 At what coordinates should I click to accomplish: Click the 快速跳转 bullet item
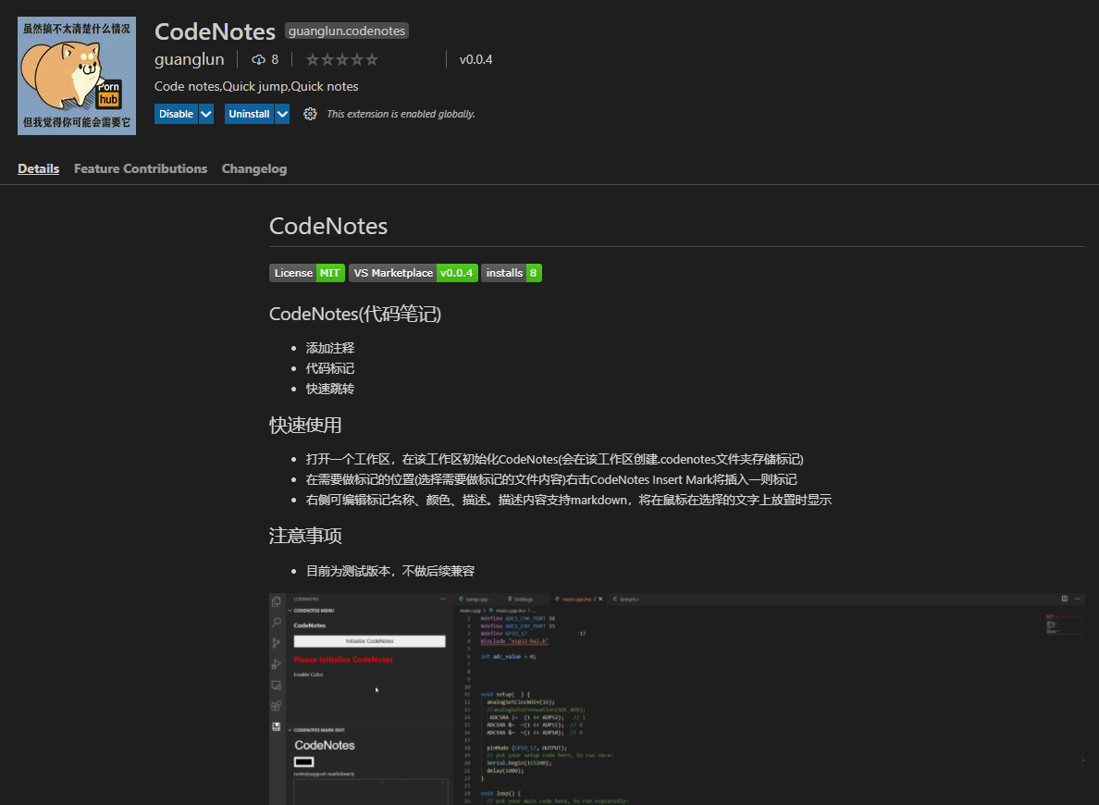click(x=330, y=389)
